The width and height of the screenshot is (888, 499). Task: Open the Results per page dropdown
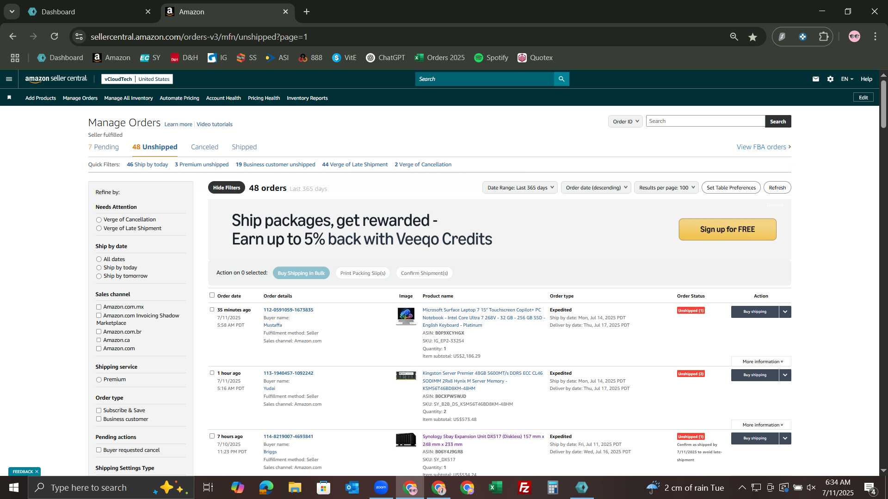click(x=666, y=188)
